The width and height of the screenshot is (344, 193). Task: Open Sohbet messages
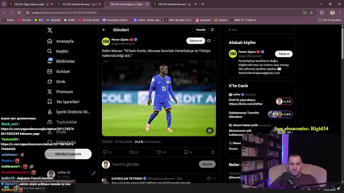tap(59, 72)
